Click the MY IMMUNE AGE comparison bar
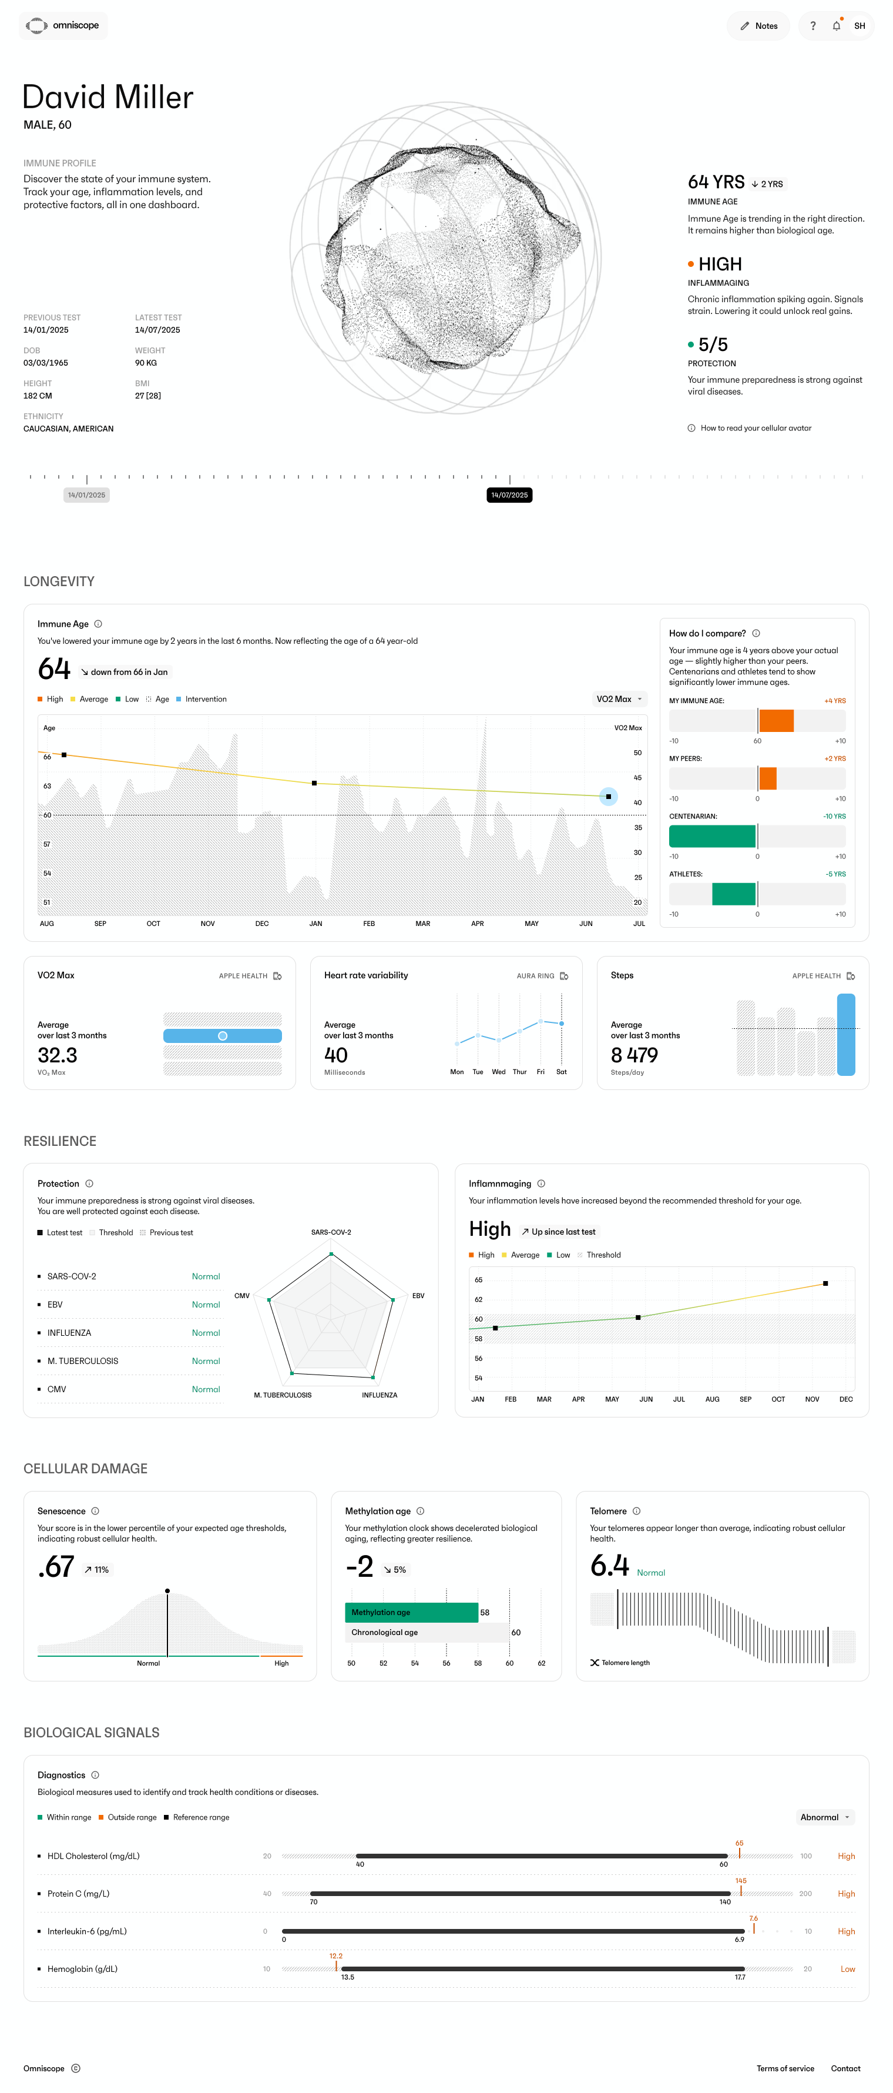Image resolution: width=893 pixels, height=2093 pixels. click(757, 721)
